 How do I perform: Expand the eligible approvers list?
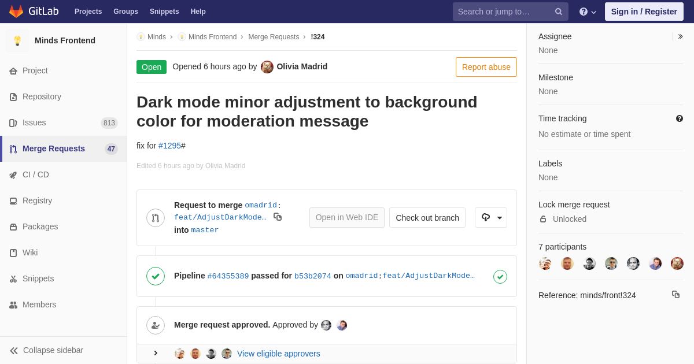(x=156, y=354)
